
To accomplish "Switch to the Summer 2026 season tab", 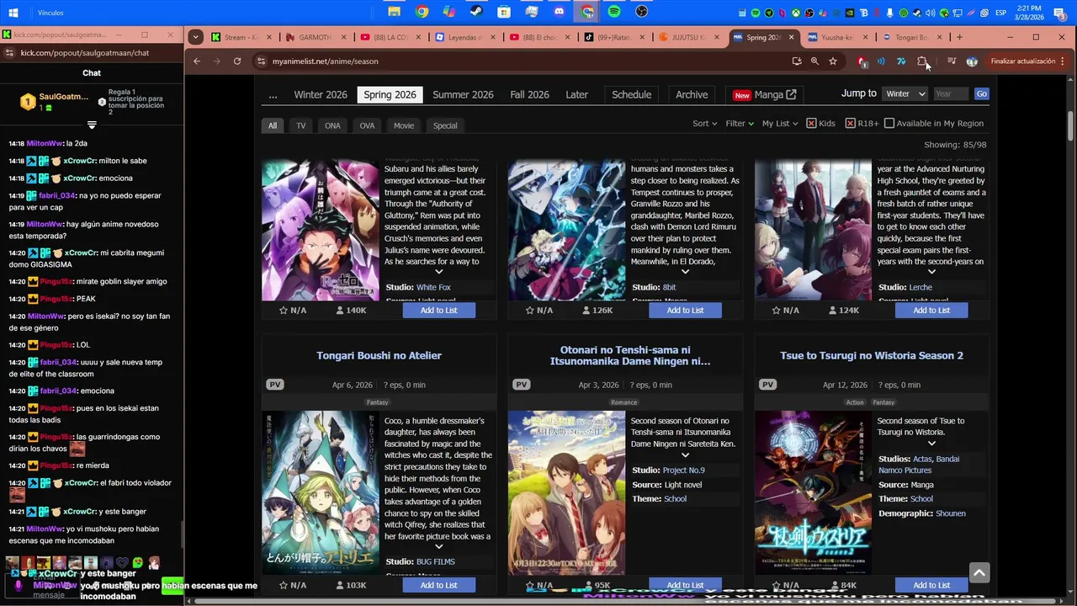I will pos(463,95).
